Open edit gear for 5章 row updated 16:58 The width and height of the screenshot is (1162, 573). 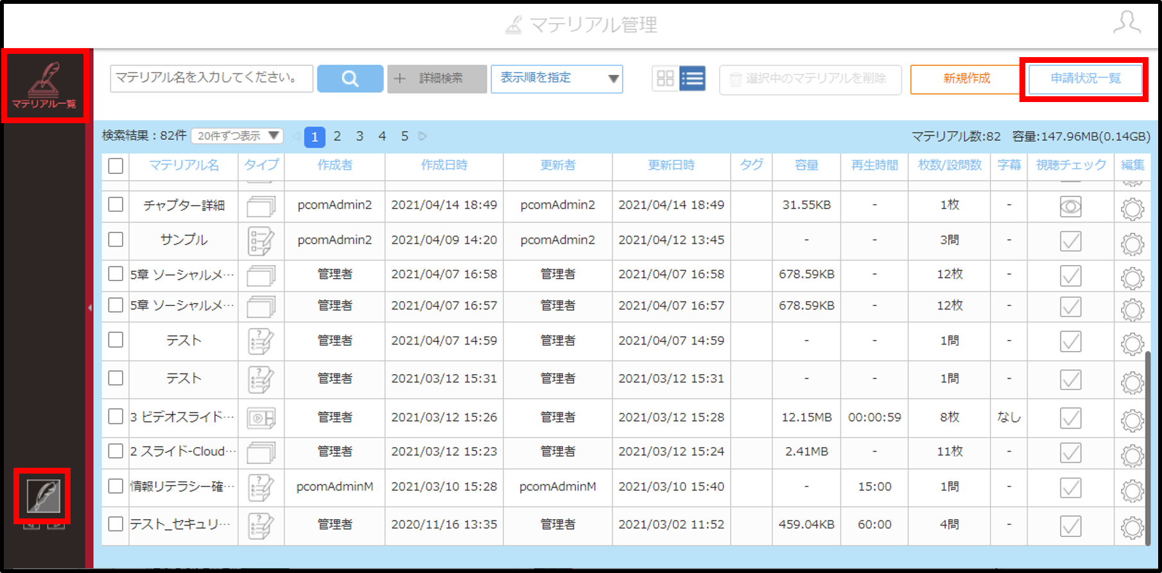click(x=1132, y=278)
